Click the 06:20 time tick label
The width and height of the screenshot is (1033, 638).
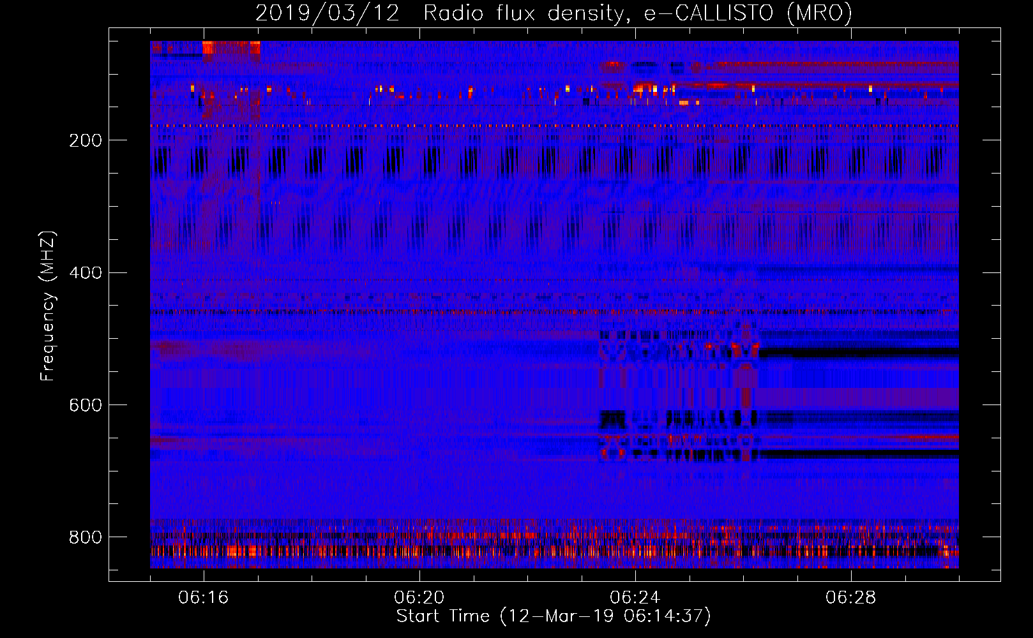(419, 597)
